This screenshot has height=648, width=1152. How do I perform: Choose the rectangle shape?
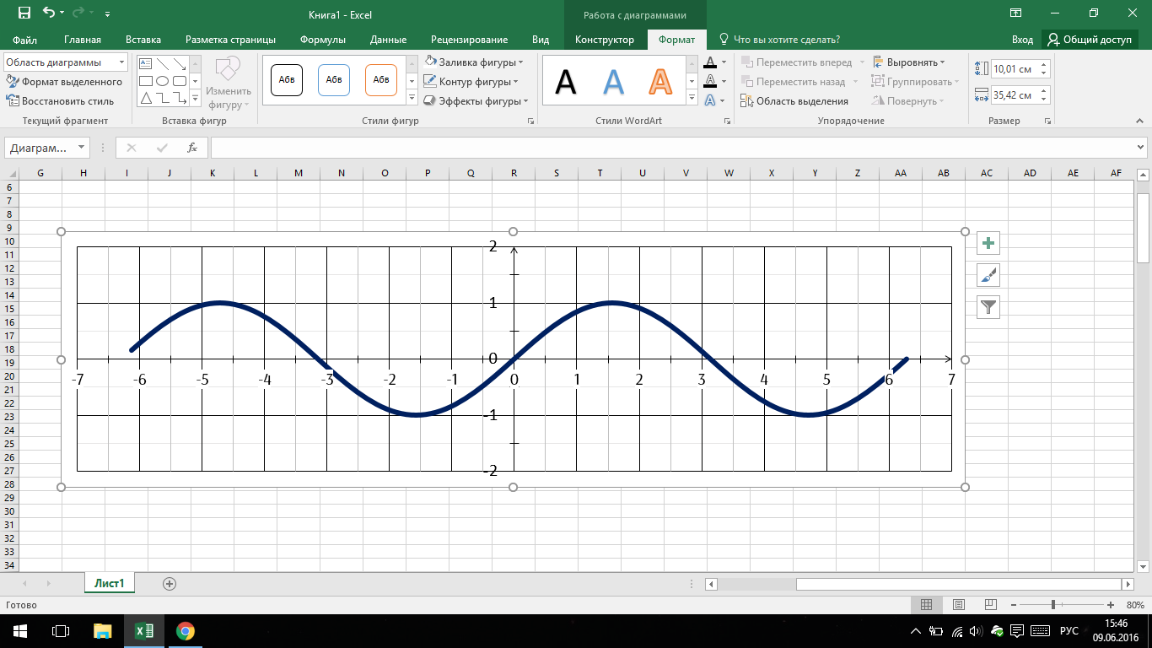pos(145,81)
